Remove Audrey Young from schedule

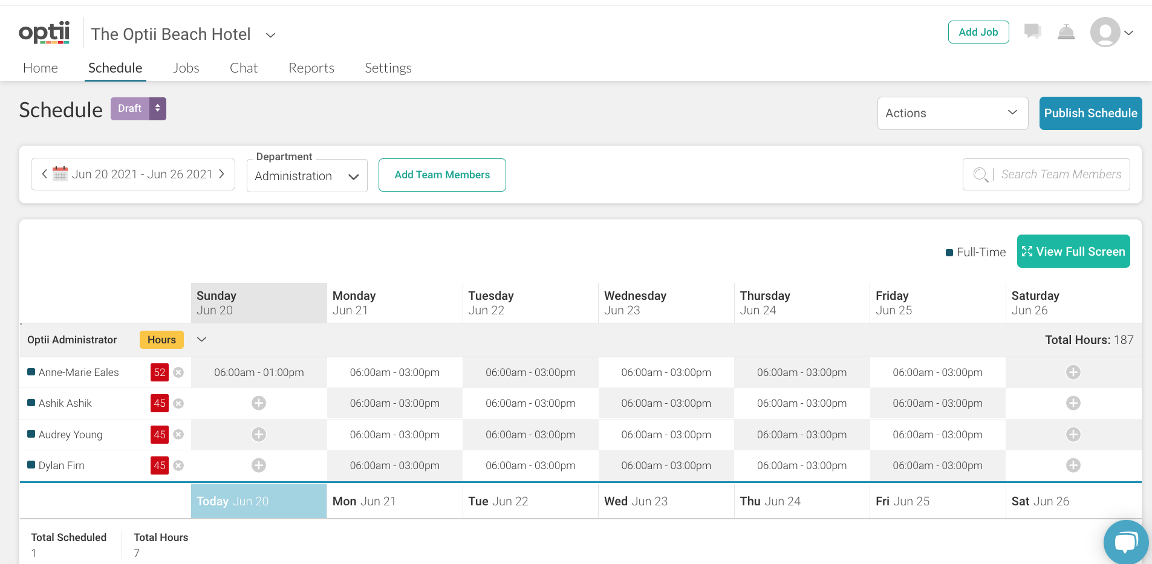[178, 435]
